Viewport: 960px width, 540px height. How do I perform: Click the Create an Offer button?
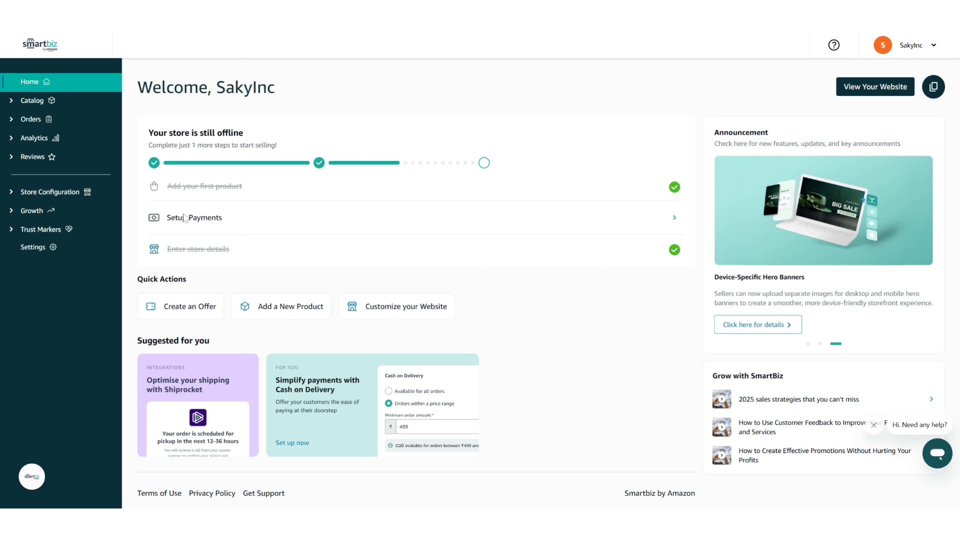pos(180,306)
